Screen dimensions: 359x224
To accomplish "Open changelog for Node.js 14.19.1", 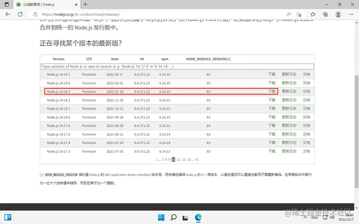I will [x=289, y=74].
